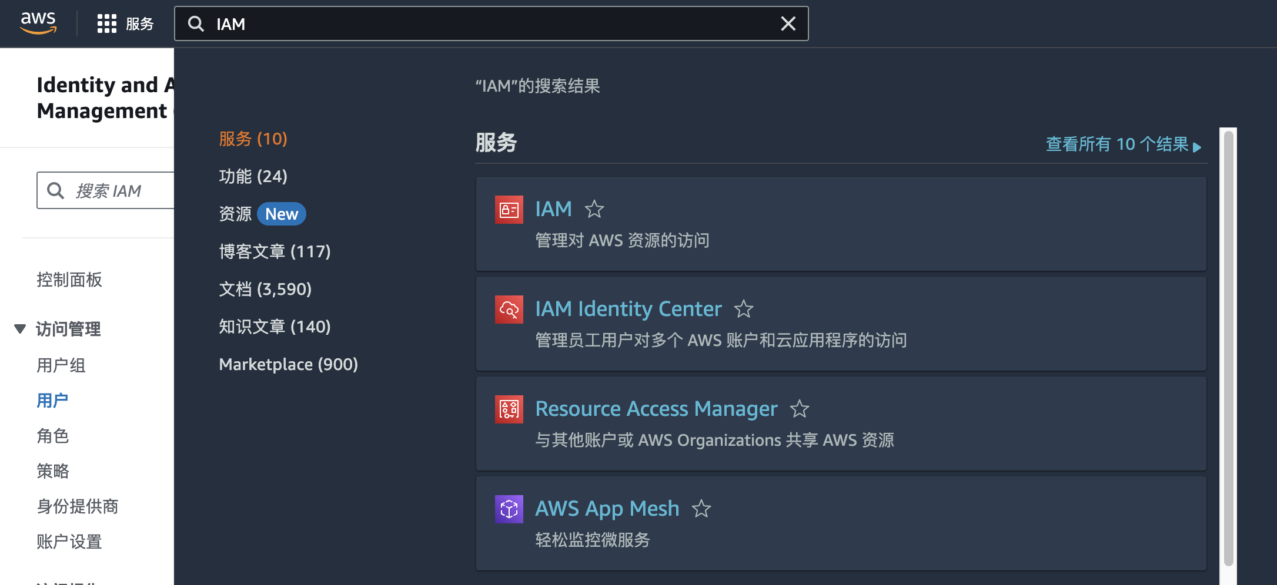Focus the 搜索 IAM sidebar field
1277x585 pixels.
tap(105, 190)
